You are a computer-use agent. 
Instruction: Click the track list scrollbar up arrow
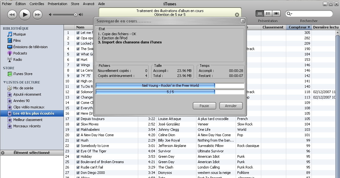click(x=337, y=33)
